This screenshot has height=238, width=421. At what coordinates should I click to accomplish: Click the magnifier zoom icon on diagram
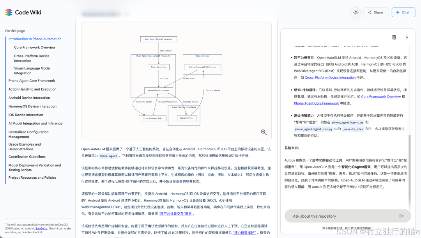click(264, 132)
